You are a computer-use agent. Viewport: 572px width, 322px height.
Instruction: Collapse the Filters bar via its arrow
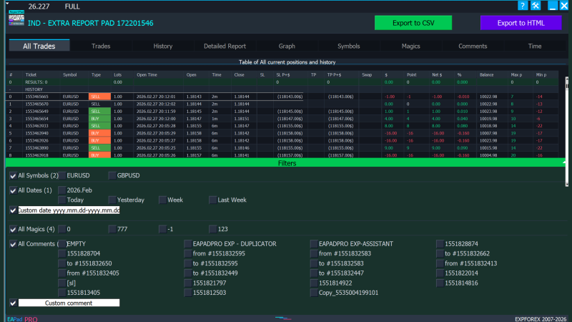point(563,163)
